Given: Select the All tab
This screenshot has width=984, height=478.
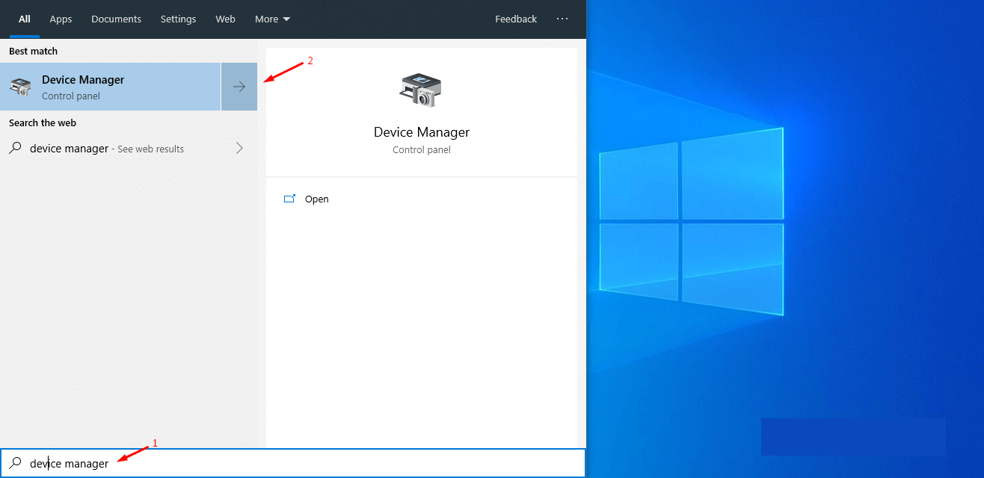Looking at the screenshot, I should (25, 19).
